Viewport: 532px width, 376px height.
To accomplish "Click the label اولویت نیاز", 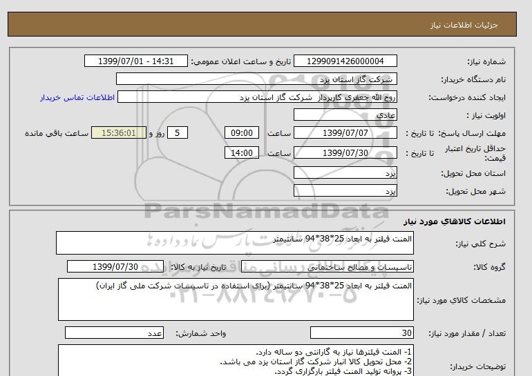I will coord(486,115).
